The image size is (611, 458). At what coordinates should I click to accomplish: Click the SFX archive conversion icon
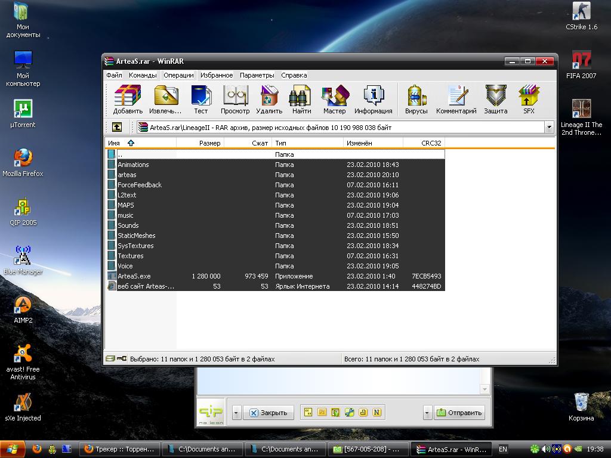pyautogui.click(x=529, y=100)
